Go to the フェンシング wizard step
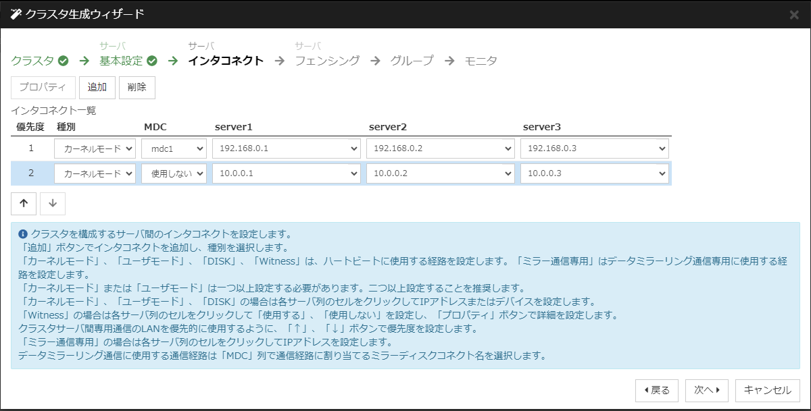The height and width of the screenshot is (411, 811). tap(327, 60)
